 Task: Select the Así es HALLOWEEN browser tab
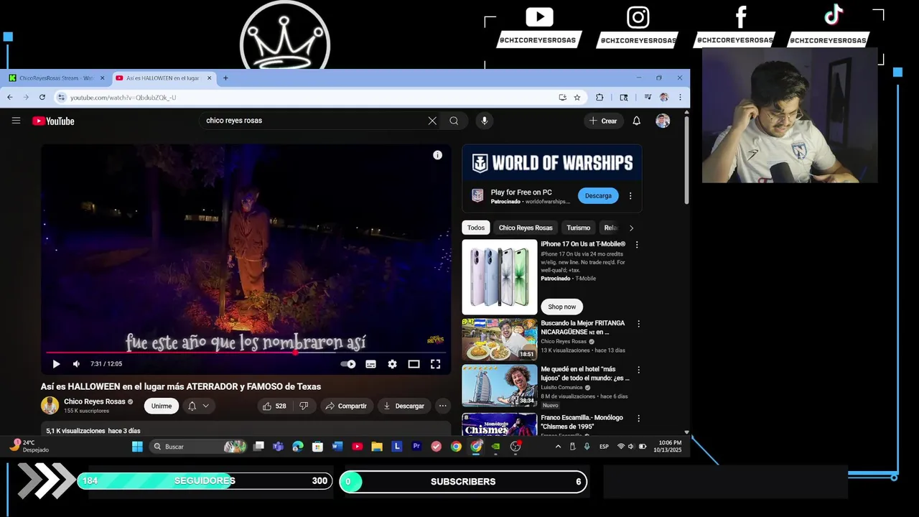(x=162, y=78)
